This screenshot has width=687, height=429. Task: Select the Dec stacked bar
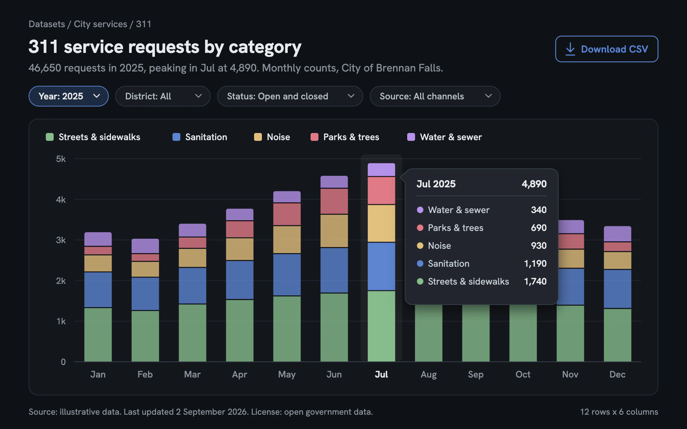coord(618,294)
